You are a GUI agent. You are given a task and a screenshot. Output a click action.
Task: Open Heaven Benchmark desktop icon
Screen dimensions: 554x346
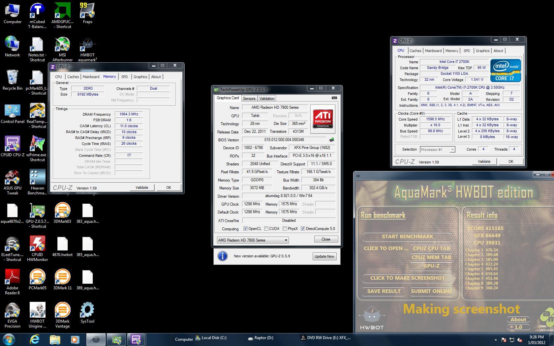coord(37,182)
